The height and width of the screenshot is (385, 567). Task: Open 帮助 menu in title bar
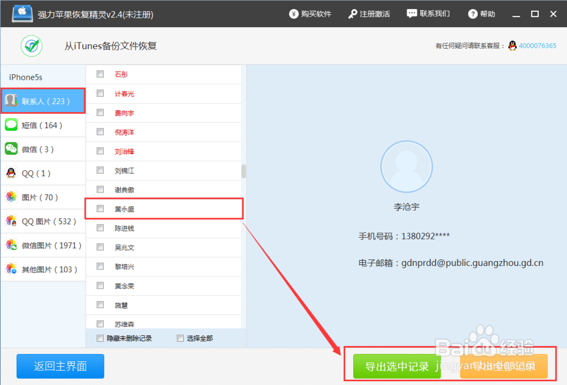tap(481, 14)
